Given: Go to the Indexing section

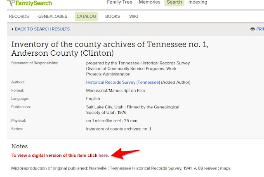Looking at the screenshot, I should [198, 2].
